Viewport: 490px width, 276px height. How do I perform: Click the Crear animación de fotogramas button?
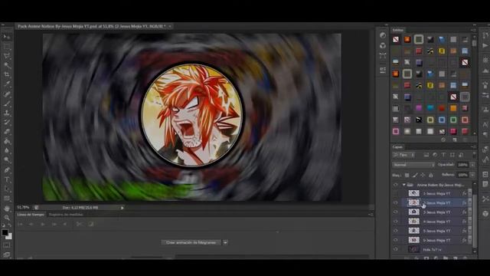click(x=191, y=242)
